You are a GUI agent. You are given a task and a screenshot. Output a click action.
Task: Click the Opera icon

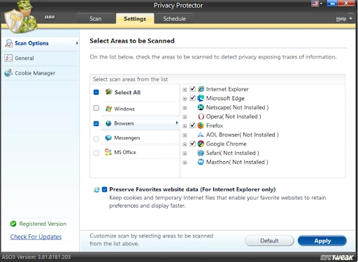coord(201,116)
